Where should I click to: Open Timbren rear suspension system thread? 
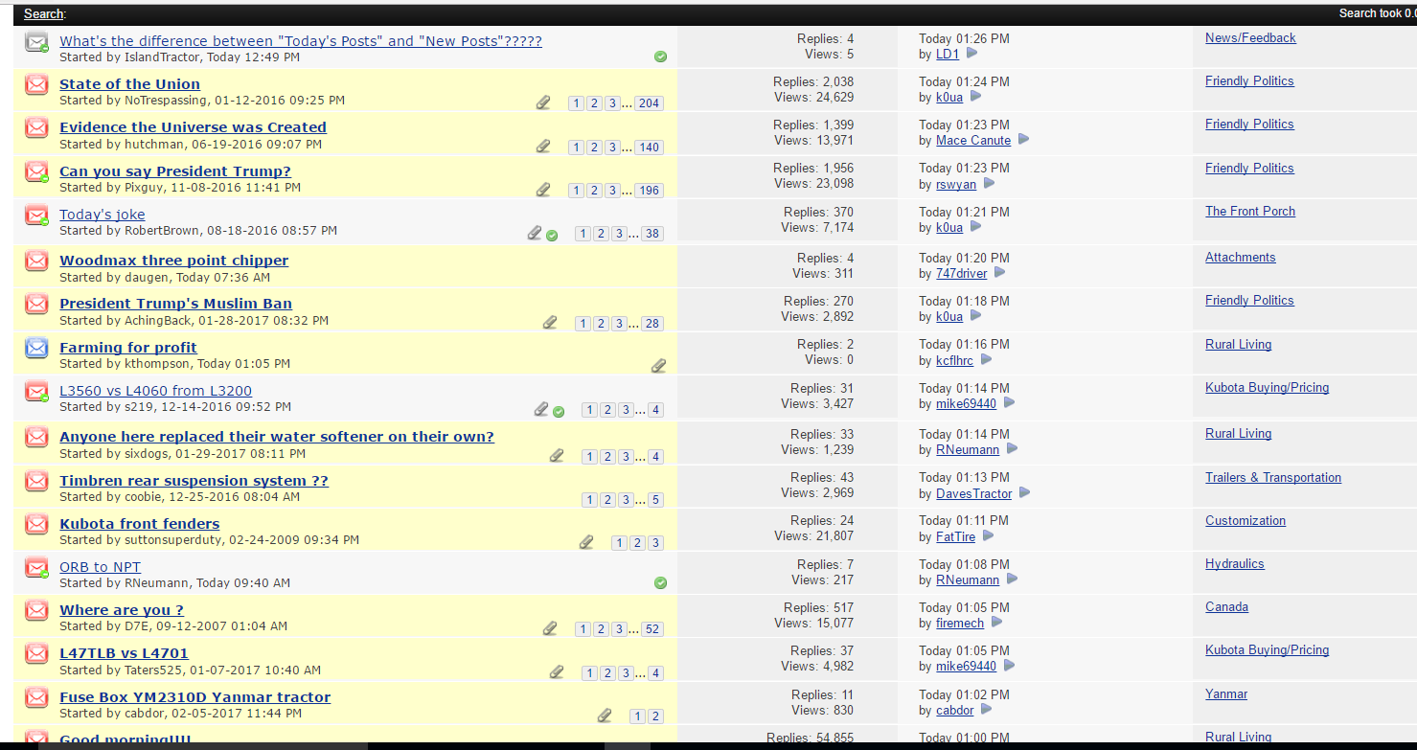click(194, 481)
